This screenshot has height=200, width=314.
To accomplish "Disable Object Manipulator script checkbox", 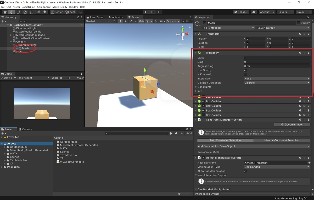I will pyautogui.click(x=203, y=158).
